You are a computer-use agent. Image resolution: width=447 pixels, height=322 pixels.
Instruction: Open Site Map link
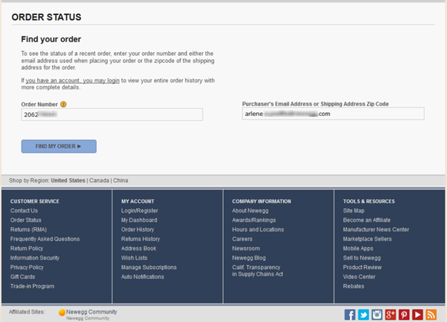354,210
